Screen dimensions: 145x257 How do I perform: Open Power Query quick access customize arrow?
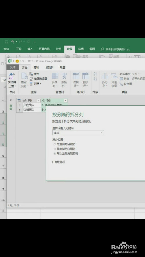(x=23, y=61)
